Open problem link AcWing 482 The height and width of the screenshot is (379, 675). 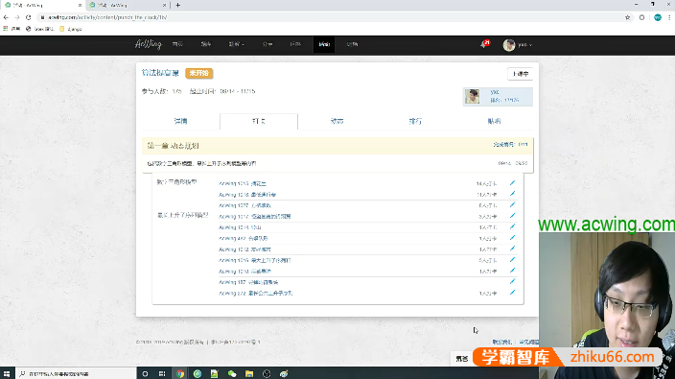click(244, 238)
